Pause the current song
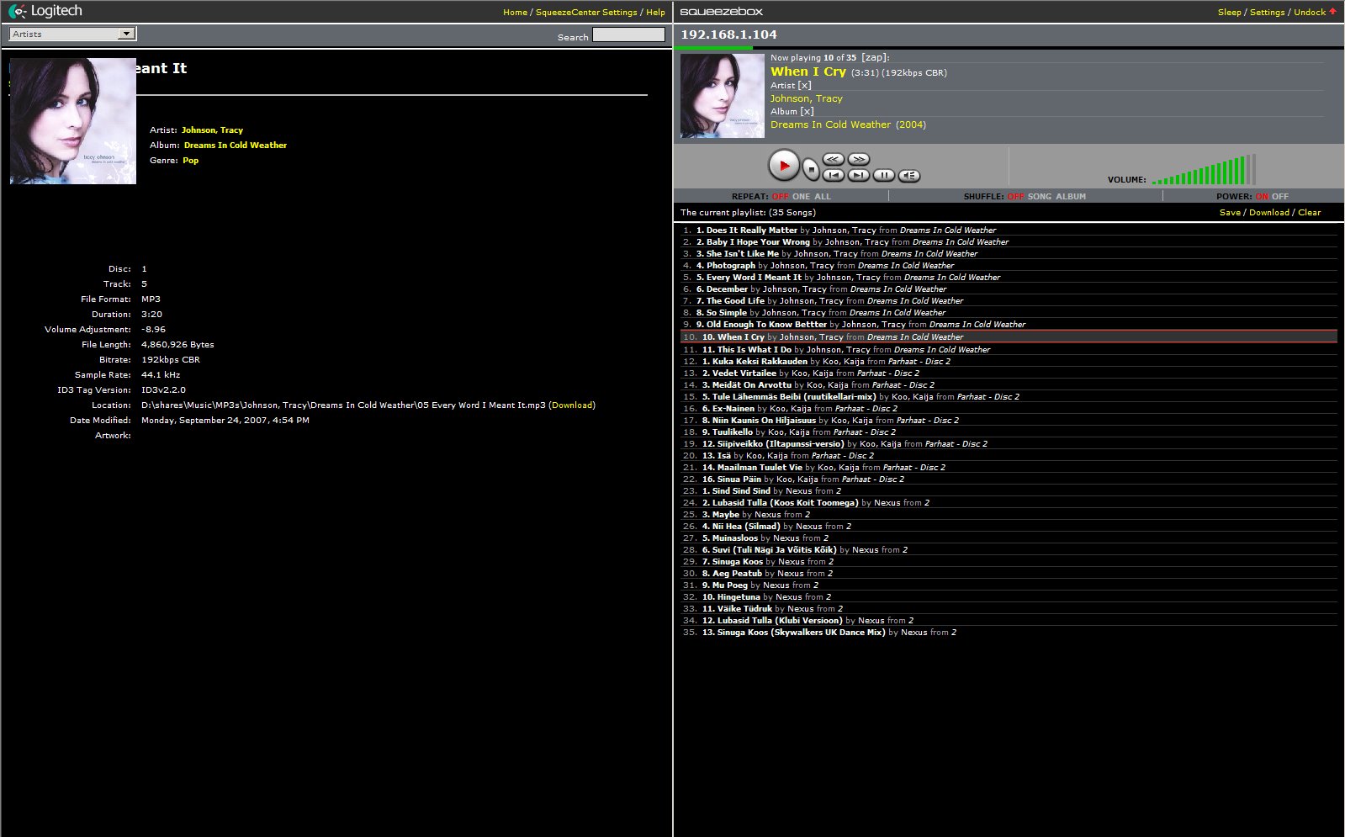Viewport: 1345px width, 837px height. pos(883,175)
